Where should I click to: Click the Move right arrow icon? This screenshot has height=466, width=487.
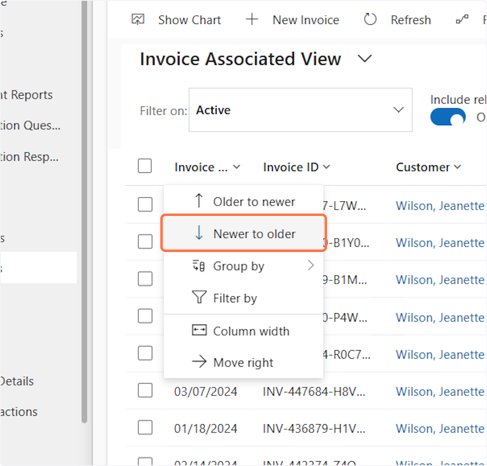pos(199,361)
